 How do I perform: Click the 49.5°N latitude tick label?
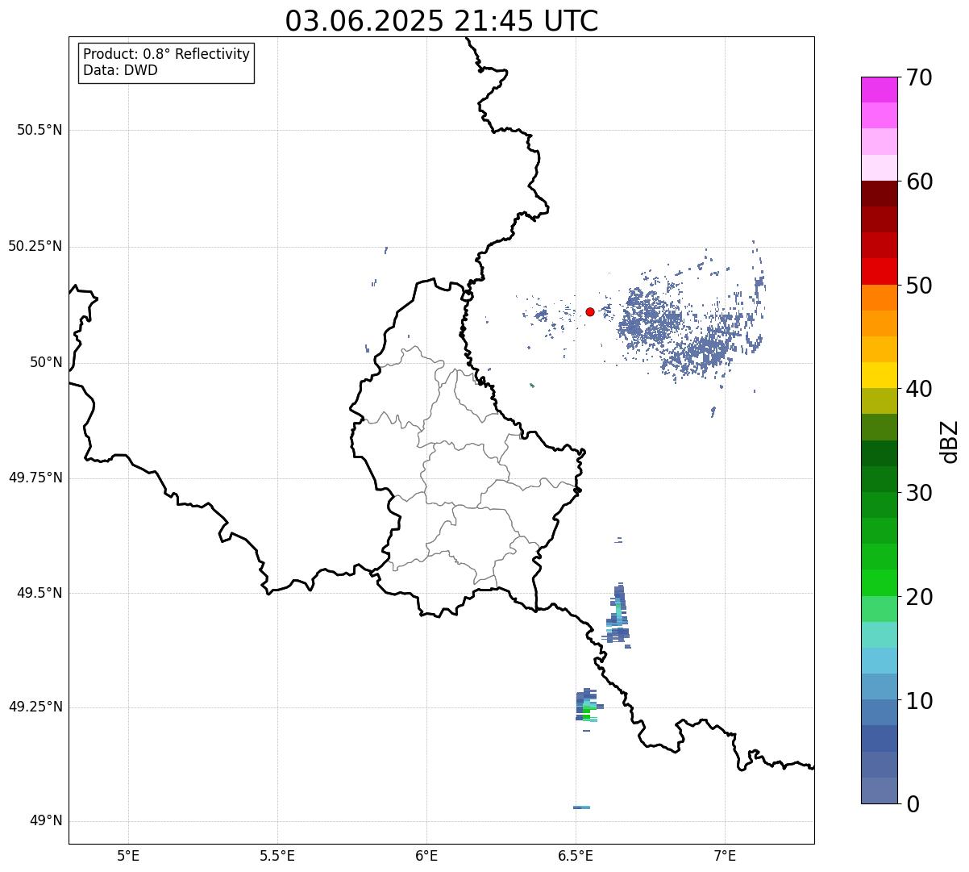click(39, 593)
